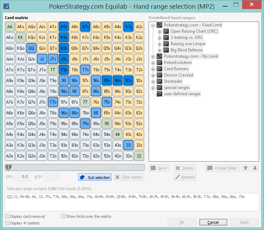Viewport: 264px width, 230px height.
Task: Select the 72o cell in matrix
Action: [85, 156]
